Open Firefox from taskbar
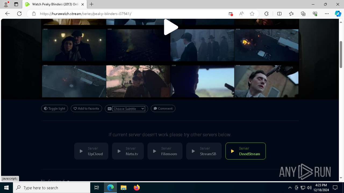 (137, 188)
